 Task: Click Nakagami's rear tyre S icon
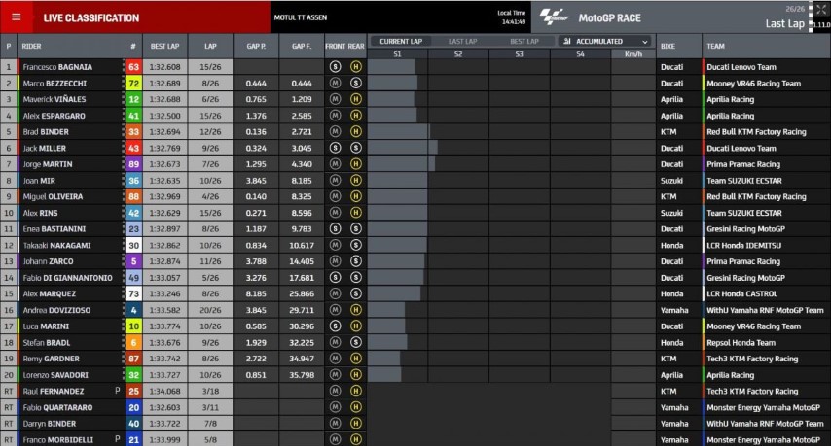[x=355, y=245]
